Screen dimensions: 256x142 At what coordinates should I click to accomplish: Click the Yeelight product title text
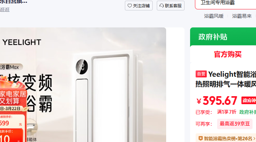[226, 79]
